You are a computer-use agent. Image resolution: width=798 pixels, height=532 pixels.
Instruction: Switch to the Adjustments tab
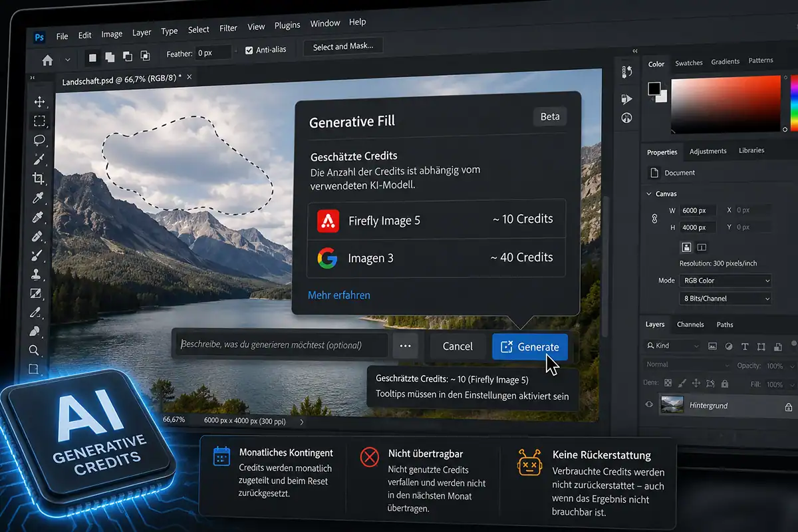(x=708, y=151)
